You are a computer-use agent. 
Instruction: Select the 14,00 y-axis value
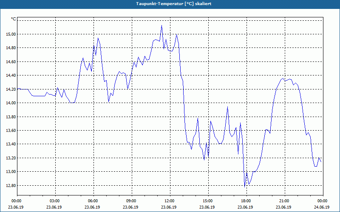click(11, 103)
